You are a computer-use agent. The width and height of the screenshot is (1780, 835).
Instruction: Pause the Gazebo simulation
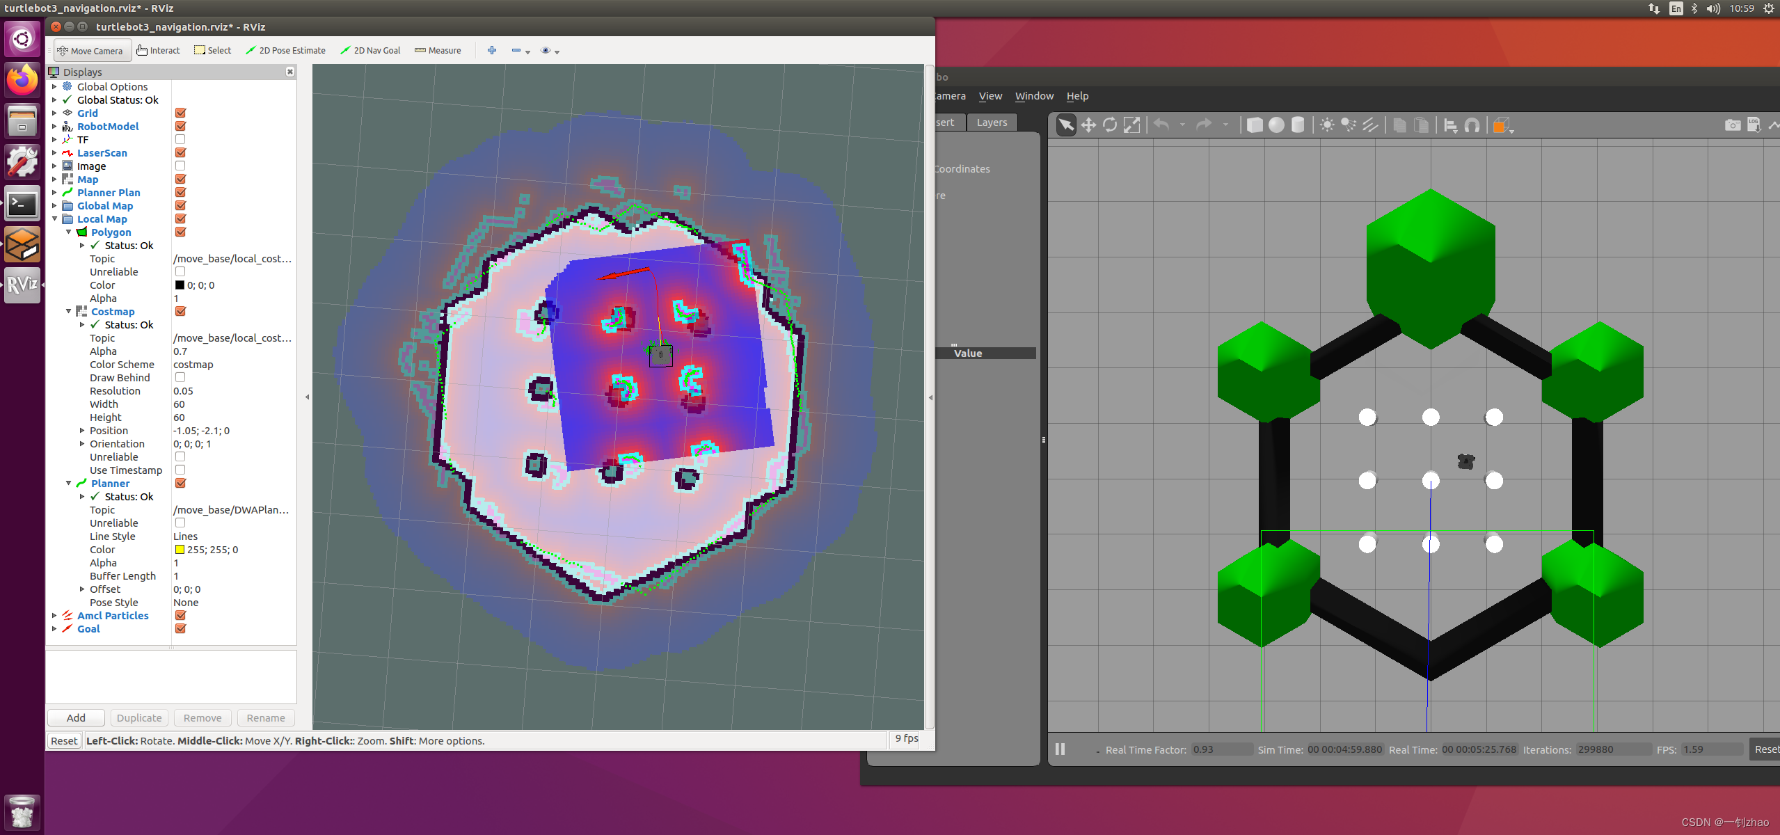(x=1060, y=749)
